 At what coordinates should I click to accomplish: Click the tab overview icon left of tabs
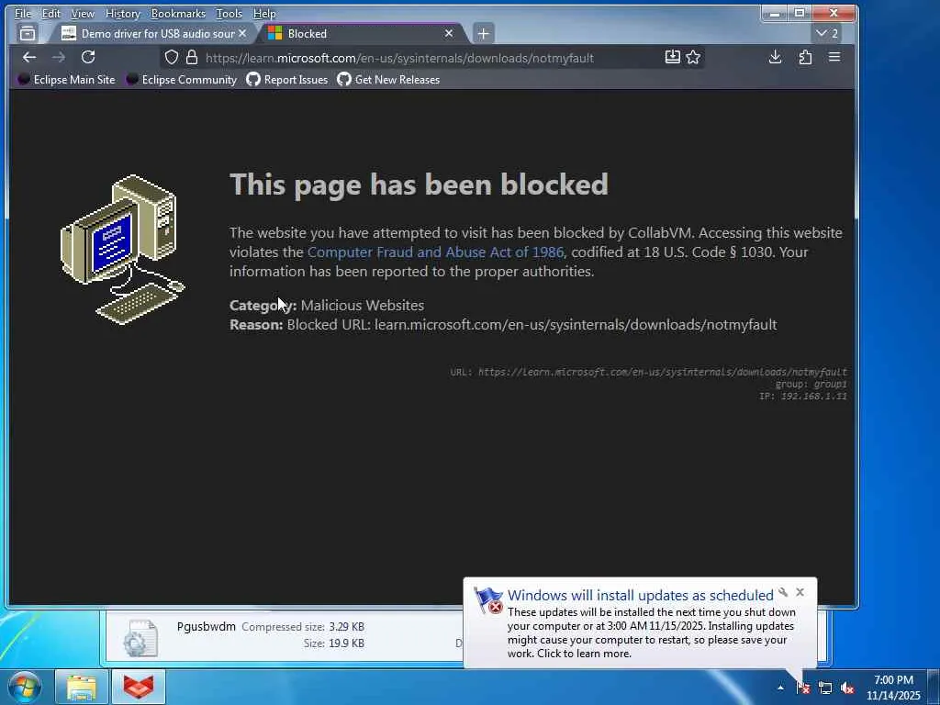click(x=28, y=34)
